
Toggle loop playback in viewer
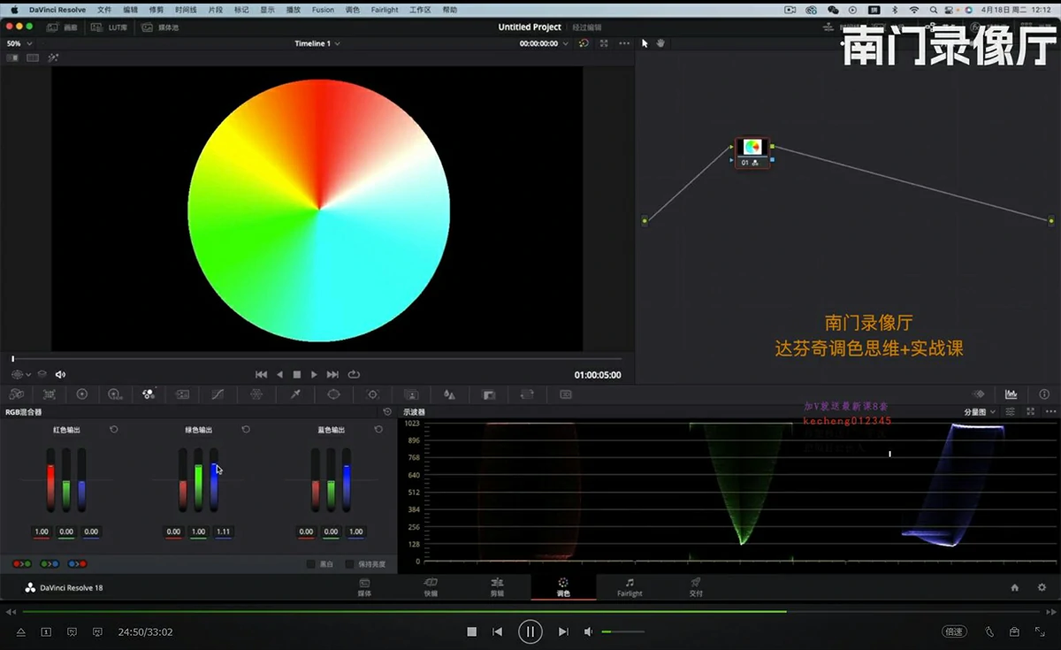(x=354, y=374)
